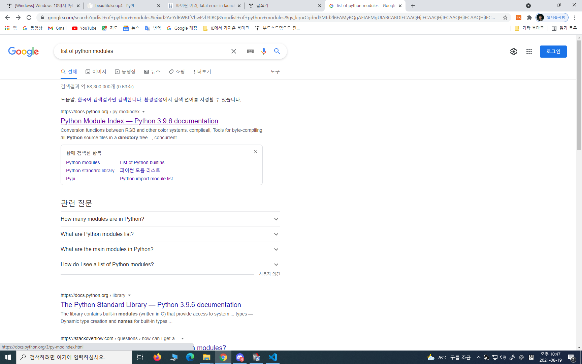Click the browser address bar

coord(271,18)
